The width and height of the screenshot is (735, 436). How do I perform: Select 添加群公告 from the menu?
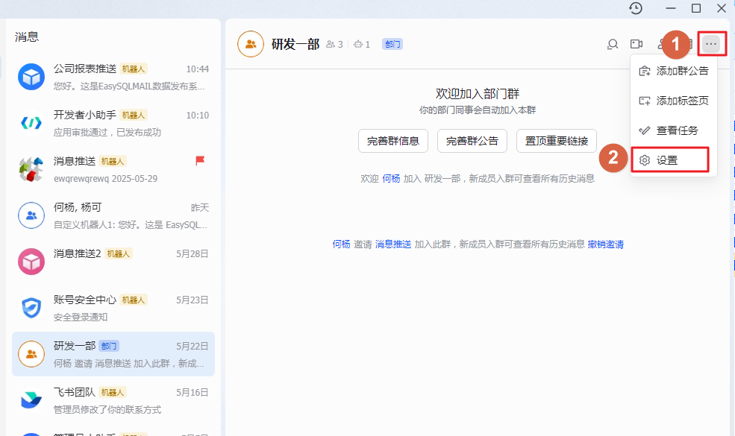(x=674, y=71)
